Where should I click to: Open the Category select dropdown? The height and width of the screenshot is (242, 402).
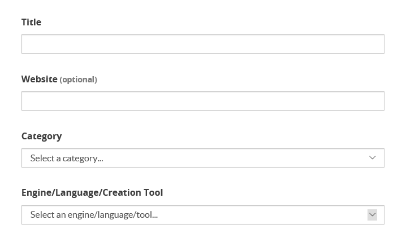point(203,158)
